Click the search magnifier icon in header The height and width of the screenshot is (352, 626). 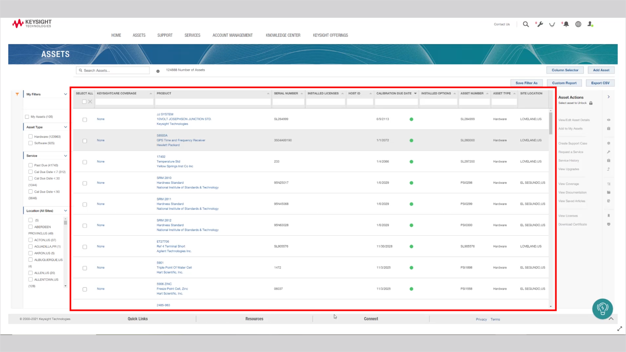coord(526,24)
